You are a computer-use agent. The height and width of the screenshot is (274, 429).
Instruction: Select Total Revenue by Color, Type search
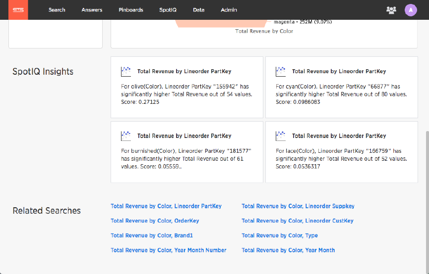pos(280,235)
